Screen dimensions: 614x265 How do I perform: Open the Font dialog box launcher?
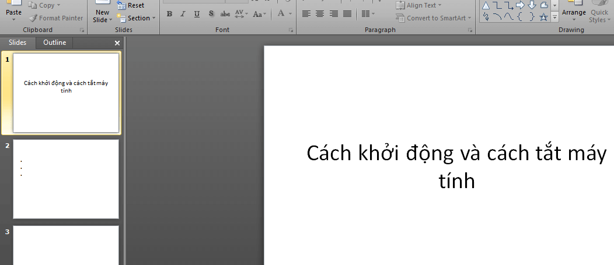pos(291,30)
